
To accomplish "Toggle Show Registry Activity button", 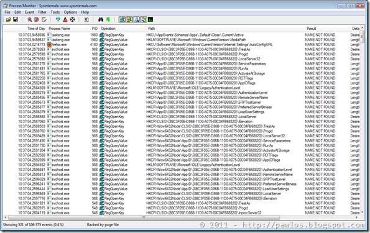I will pyautogui.click(x=123, y=20).
